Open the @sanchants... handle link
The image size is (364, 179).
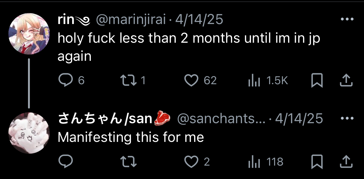click(221, 119)
